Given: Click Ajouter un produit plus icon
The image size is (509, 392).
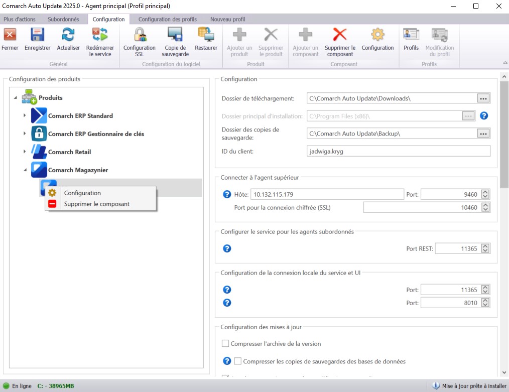Looking at the screenshot, I should pyautogui.click(x=239, y=35).
